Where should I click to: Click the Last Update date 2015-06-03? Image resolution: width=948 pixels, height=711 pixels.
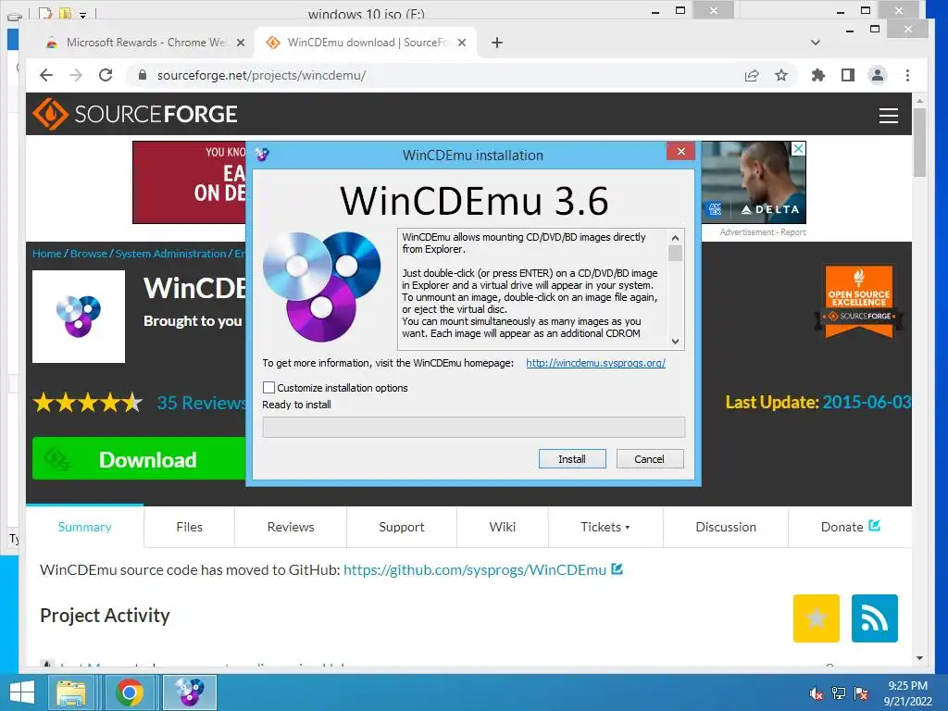[x=867, y=402]
